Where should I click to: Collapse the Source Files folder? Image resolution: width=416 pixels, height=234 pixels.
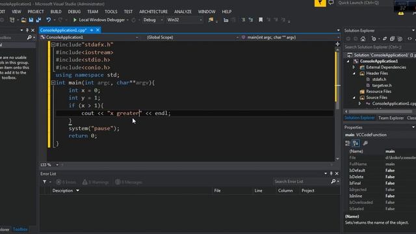pos(354,97)
